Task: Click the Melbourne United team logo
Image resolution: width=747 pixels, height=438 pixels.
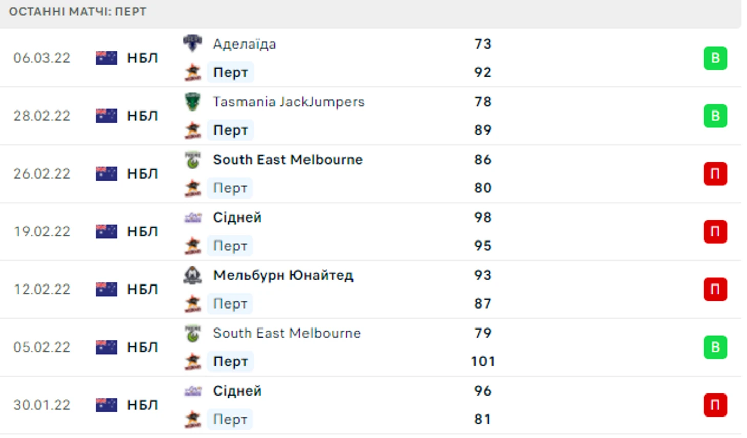Action: pyautogui.click(x=193, y=275)
